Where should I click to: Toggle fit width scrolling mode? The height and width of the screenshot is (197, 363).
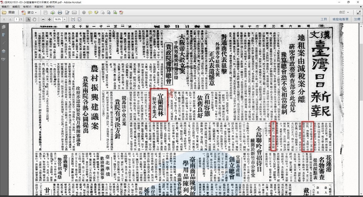point(73,19)
